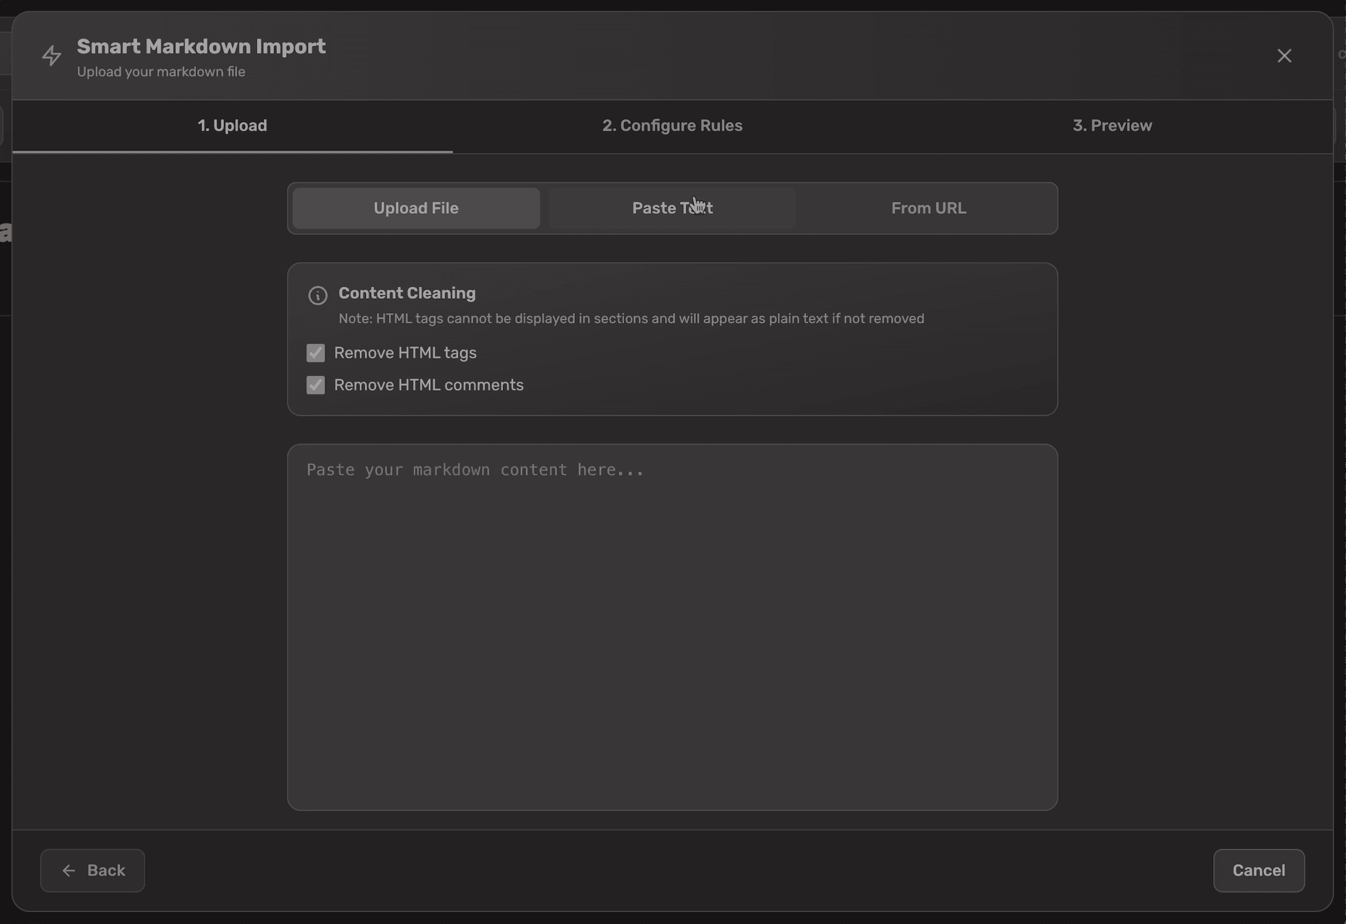The height and width of the screenshot is (924, 1346).
Task: Select the 1. Upload step tab
Action: pyautogui.click(x=232, y=126)
